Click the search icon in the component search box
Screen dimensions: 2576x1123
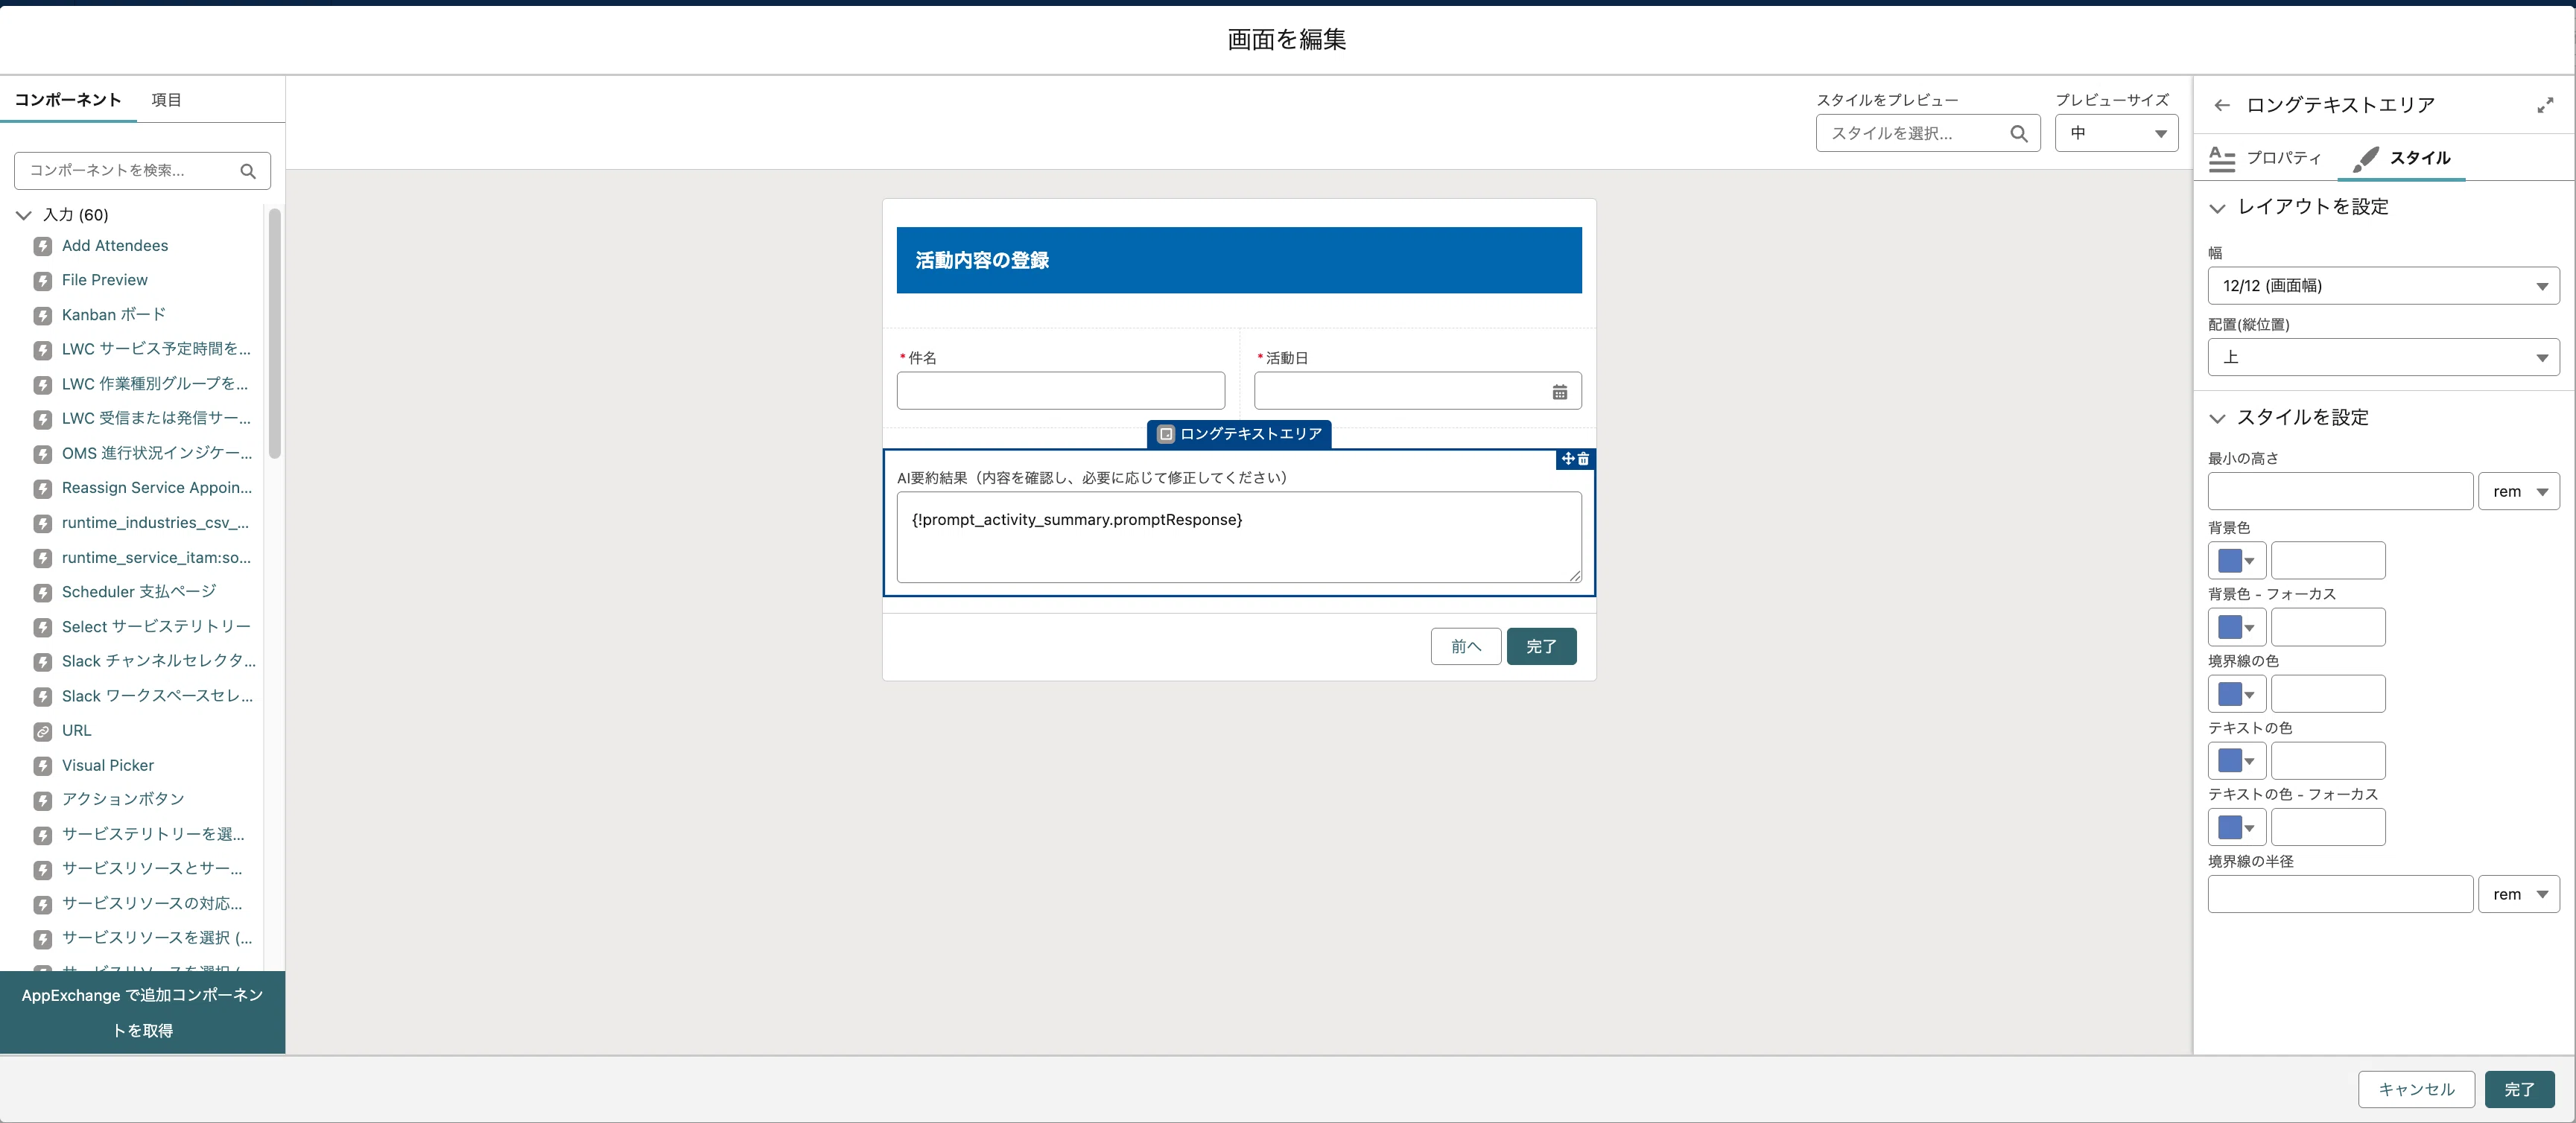[248, 171]
